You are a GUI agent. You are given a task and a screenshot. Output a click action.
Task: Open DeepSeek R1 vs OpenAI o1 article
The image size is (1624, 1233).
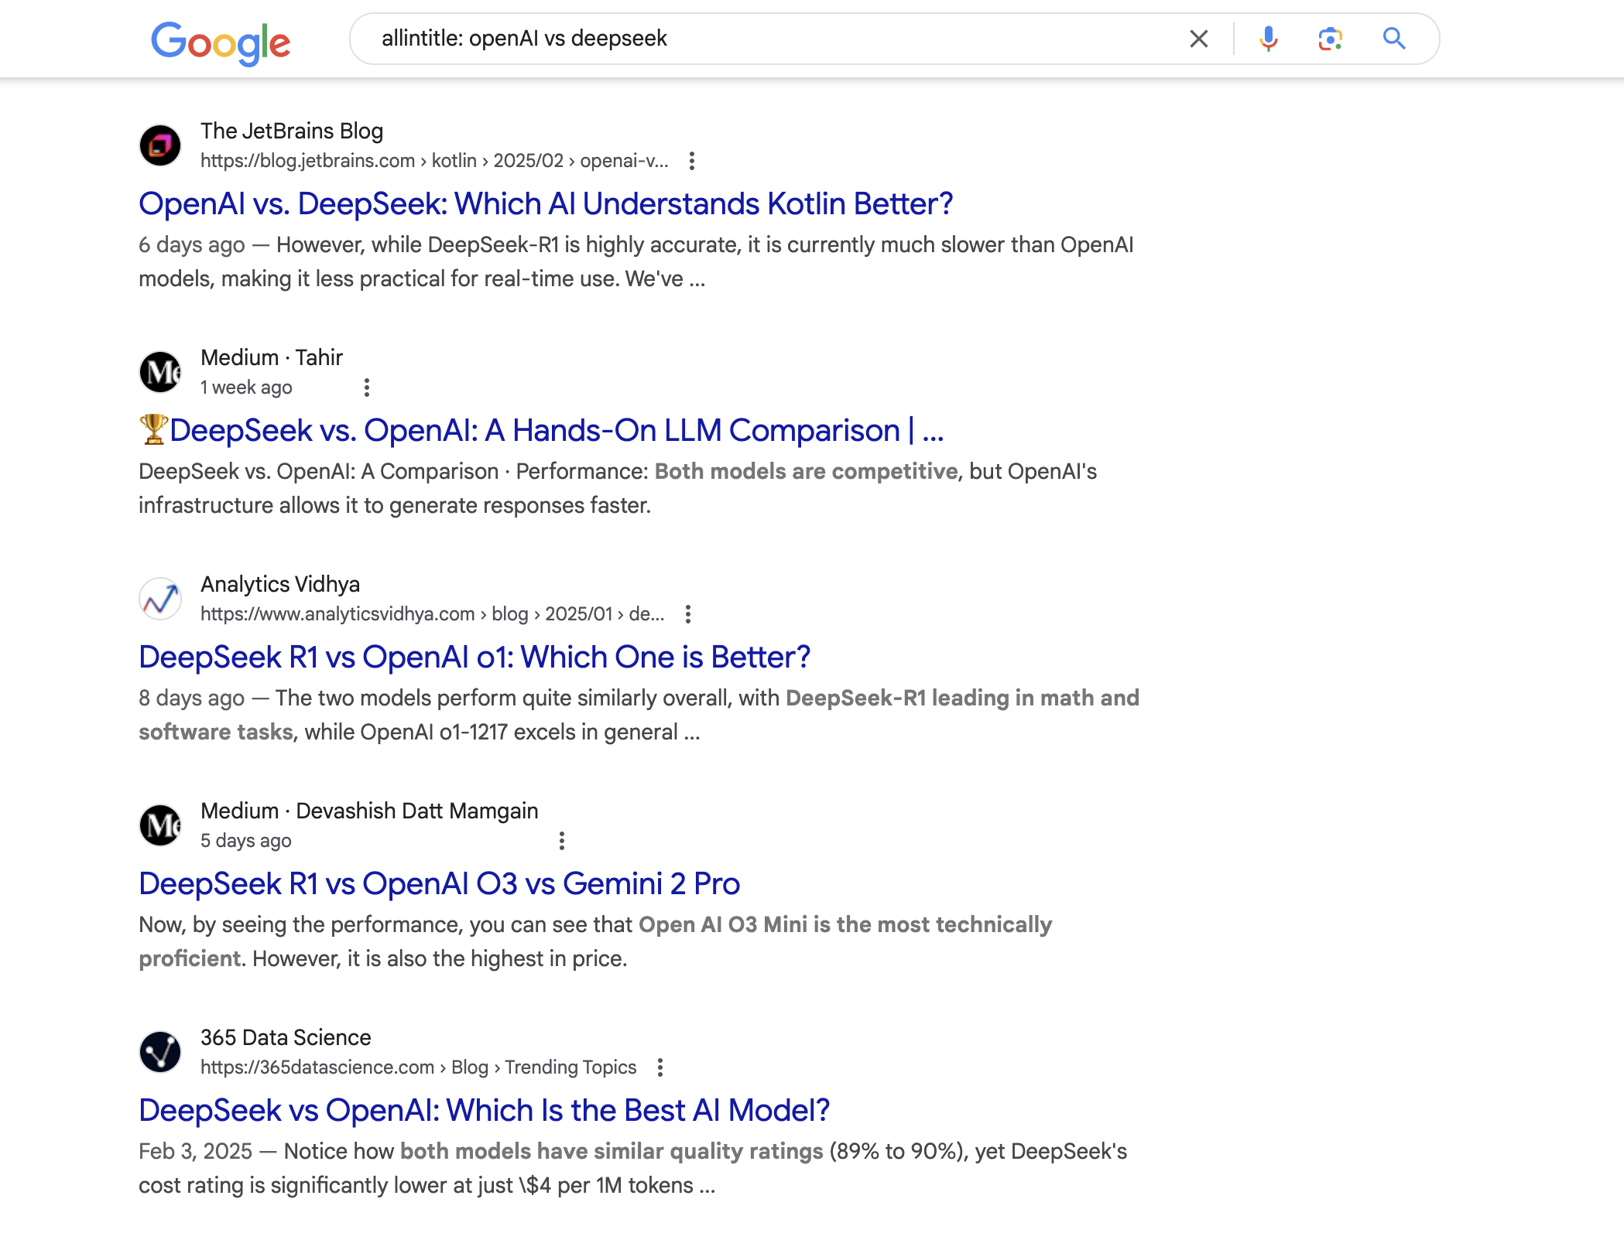click(475, 657)
